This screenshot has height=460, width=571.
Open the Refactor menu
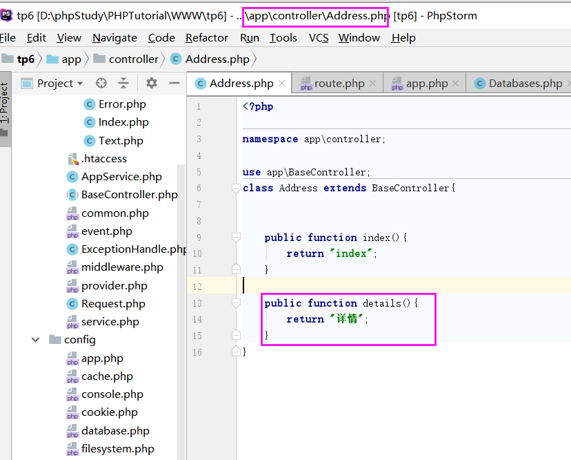[x=206, y=38]
